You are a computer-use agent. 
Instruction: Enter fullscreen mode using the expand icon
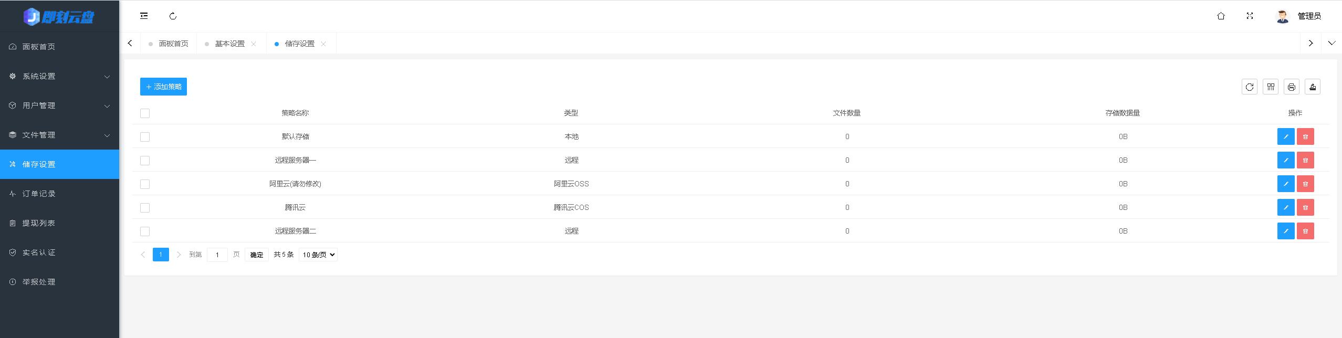[1250, 16]
